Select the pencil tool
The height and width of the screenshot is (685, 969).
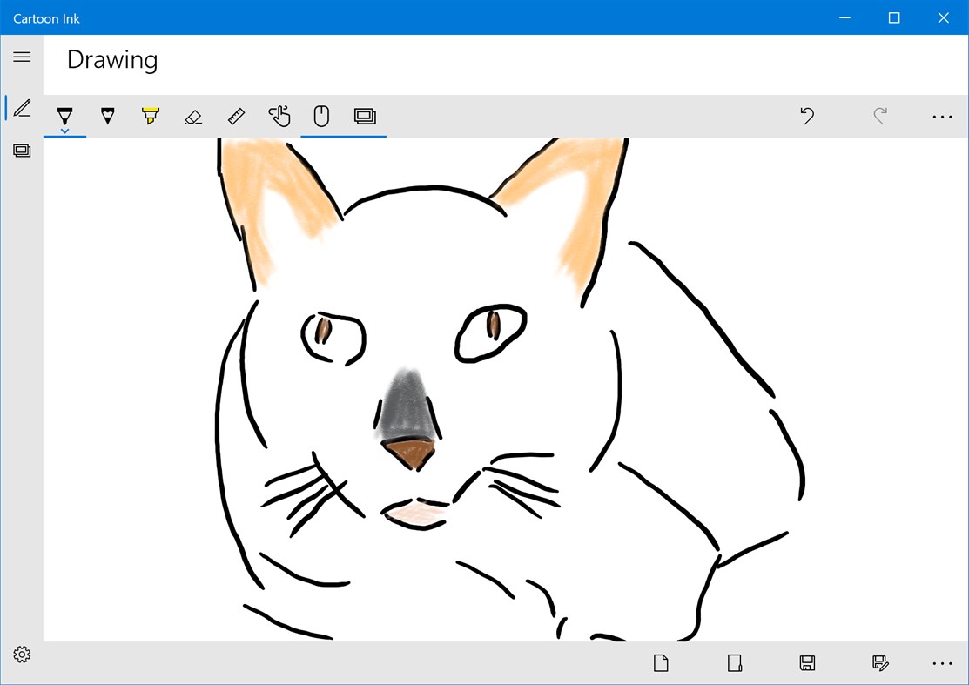tap(107, 115)
